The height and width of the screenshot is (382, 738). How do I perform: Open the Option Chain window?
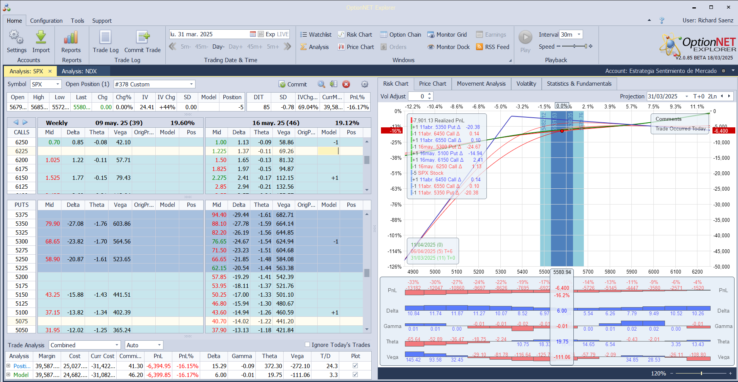pyautogui.click(x=401, y=35)
